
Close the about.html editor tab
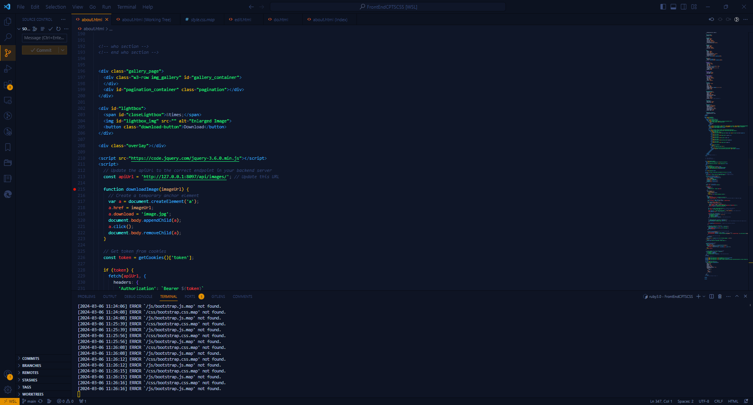point(107,19)
